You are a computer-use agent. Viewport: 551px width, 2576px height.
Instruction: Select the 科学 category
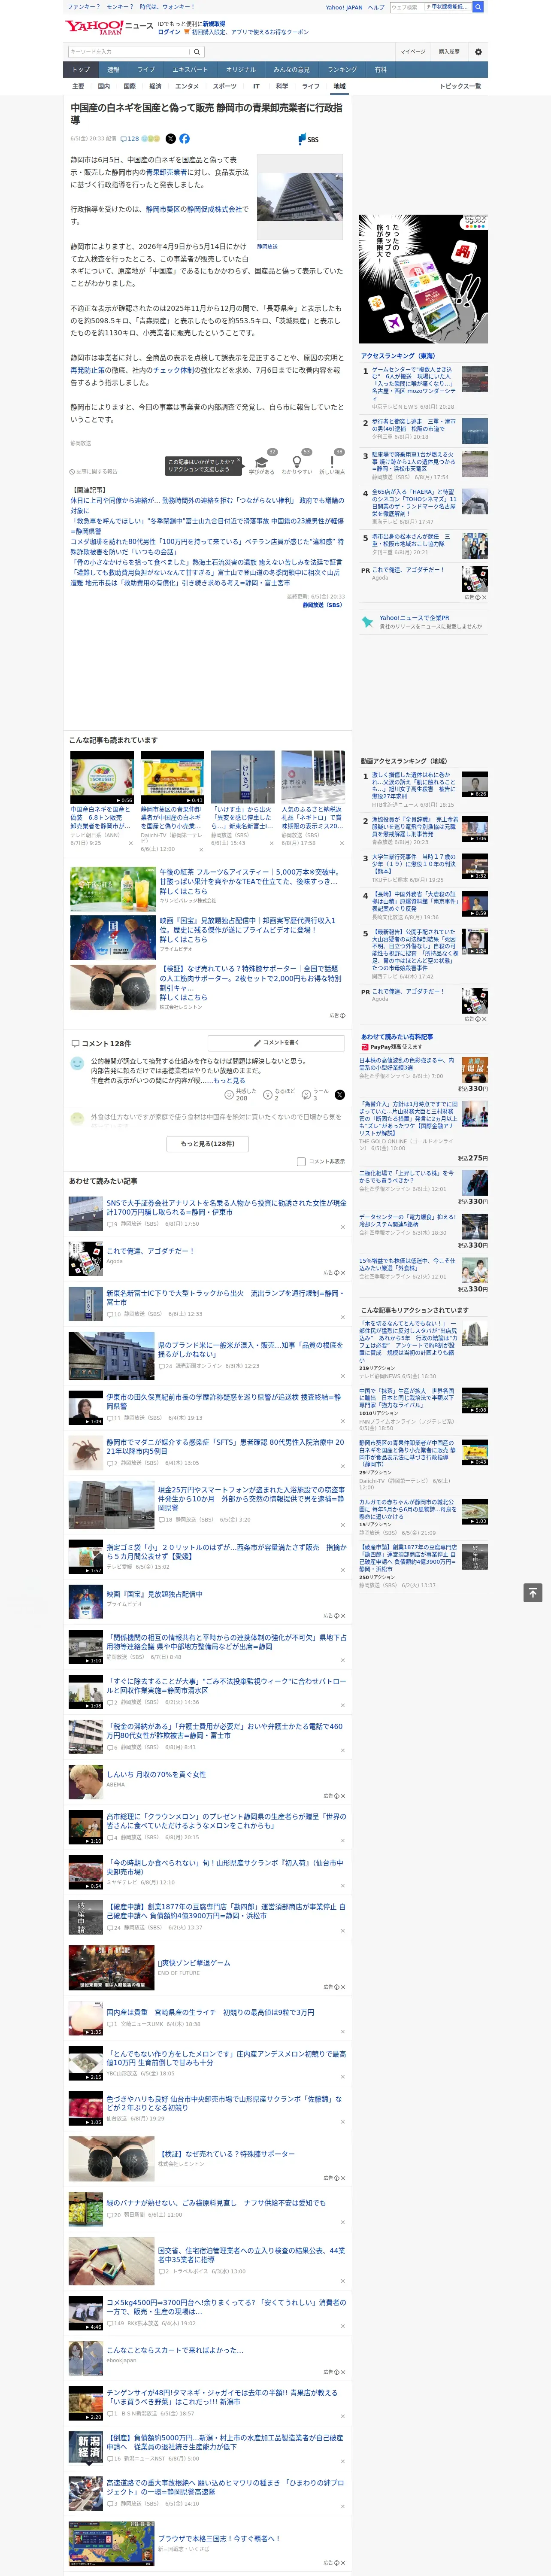point(282,86)
